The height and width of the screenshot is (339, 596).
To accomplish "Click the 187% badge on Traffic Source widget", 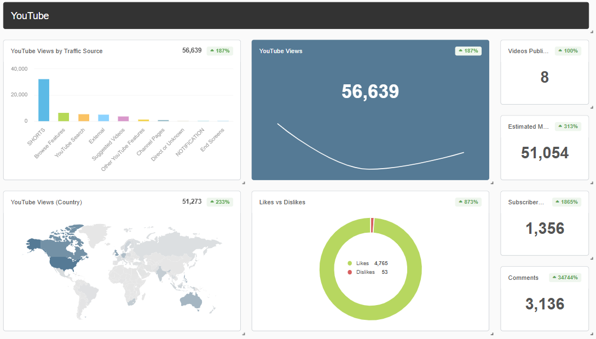I will coord(219,51).
